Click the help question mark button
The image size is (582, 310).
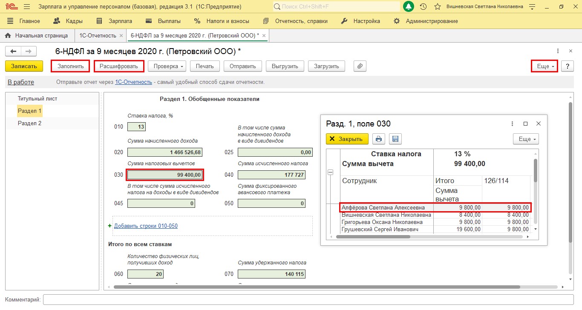567,66
